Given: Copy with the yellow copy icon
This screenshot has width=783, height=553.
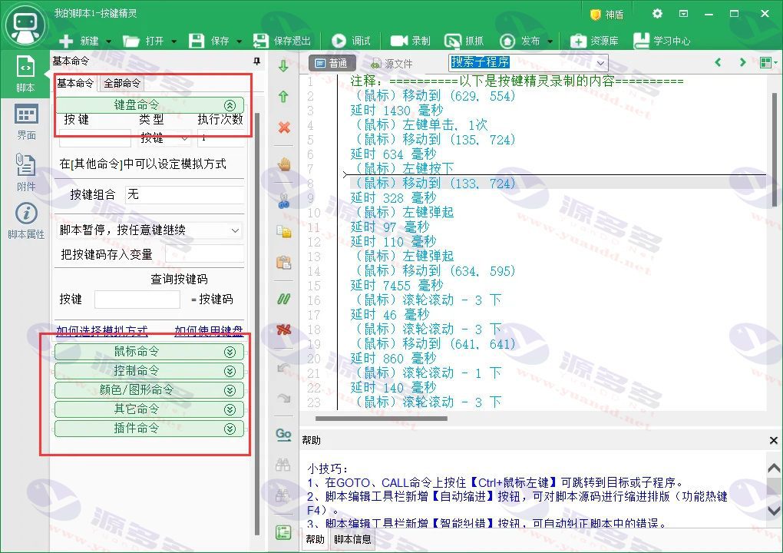Looking at the screenshot, I should (x=284, y=231).
